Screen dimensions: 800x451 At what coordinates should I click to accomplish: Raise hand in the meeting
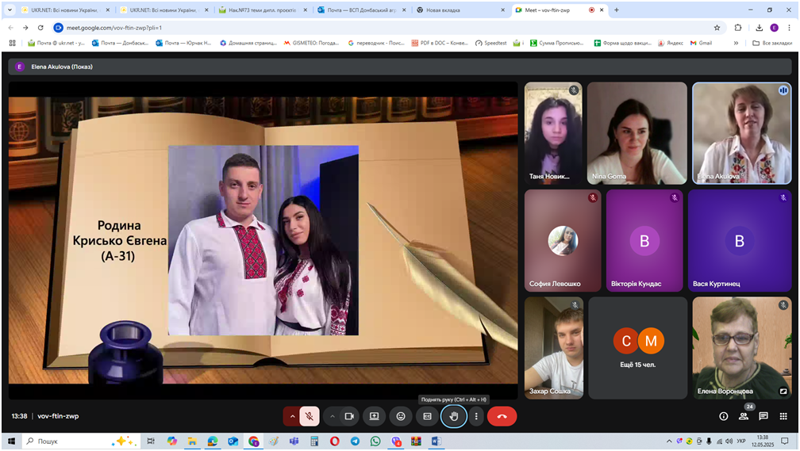coord(454,416)
